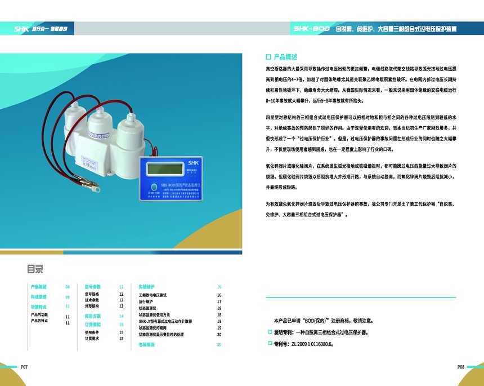The height and width of the screenshot is (386, 484).
Task: Click the paragraph starting '为有效避免氧化锌阀片'
Action: (361, 209)
